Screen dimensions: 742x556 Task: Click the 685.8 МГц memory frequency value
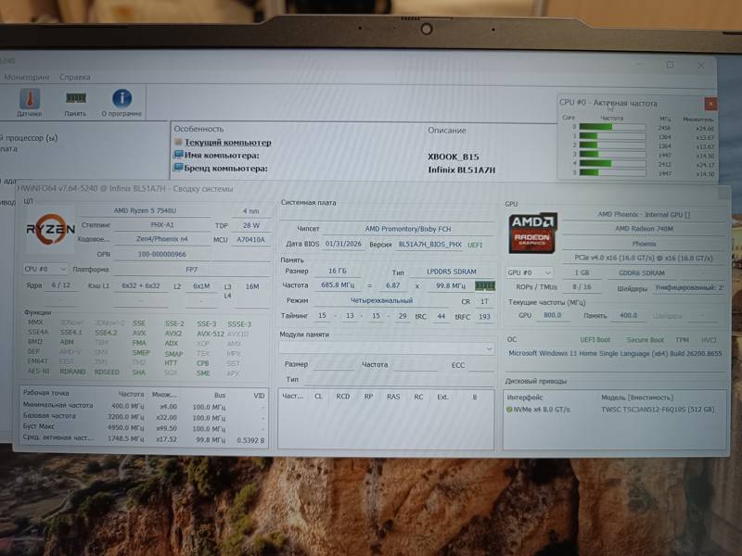pyautogui.click(x=338, y=285)
